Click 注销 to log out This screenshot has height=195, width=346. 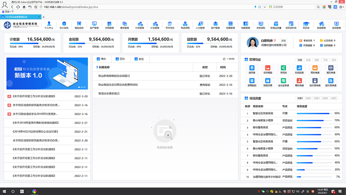click(x=284, y=40)
